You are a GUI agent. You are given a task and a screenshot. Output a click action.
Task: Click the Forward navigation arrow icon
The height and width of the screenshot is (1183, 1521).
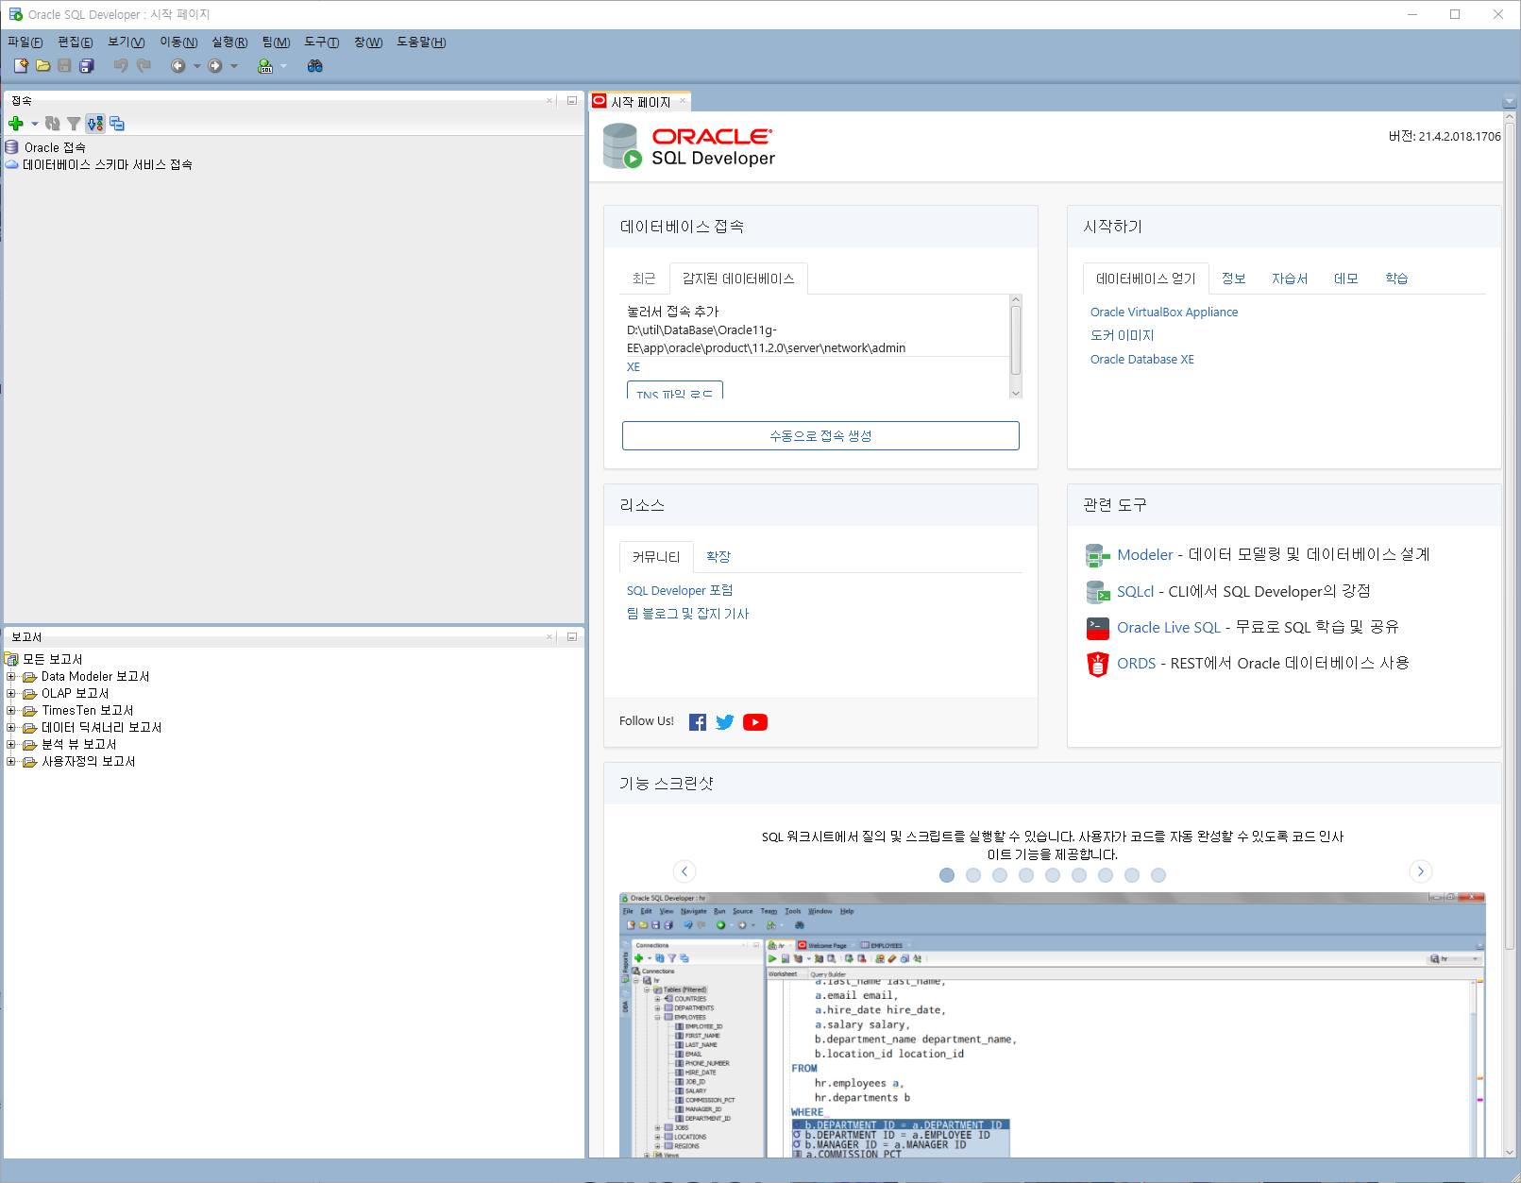click(x=215, y=66)
